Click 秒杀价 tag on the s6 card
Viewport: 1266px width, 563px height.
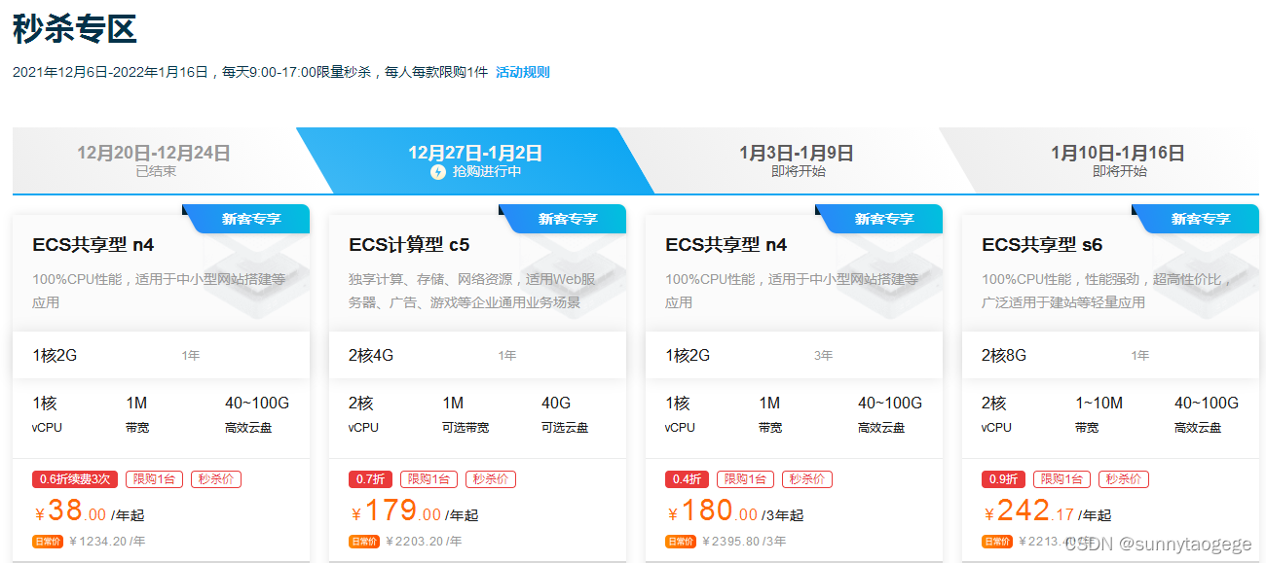point(1123,479)
